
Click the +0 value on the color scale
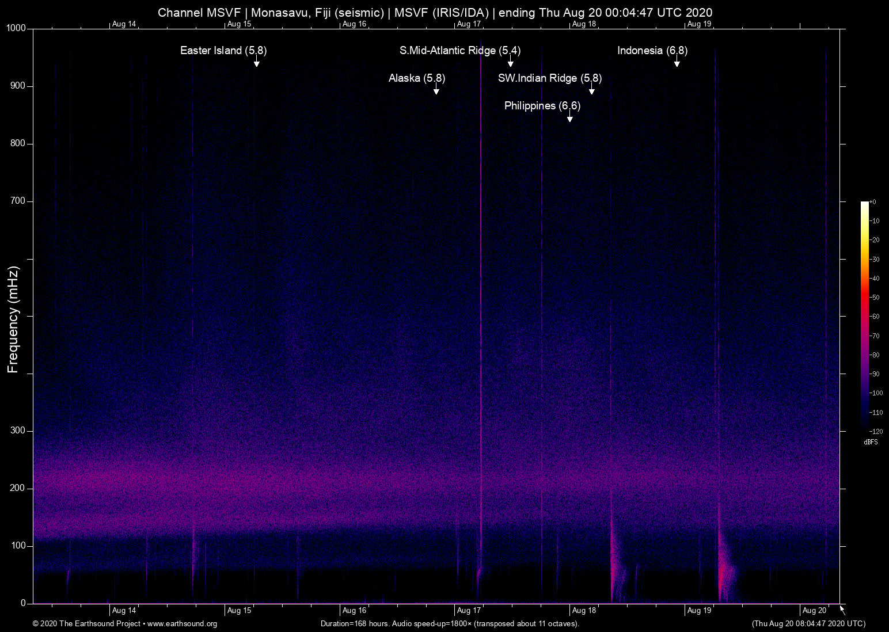point(873,202)
